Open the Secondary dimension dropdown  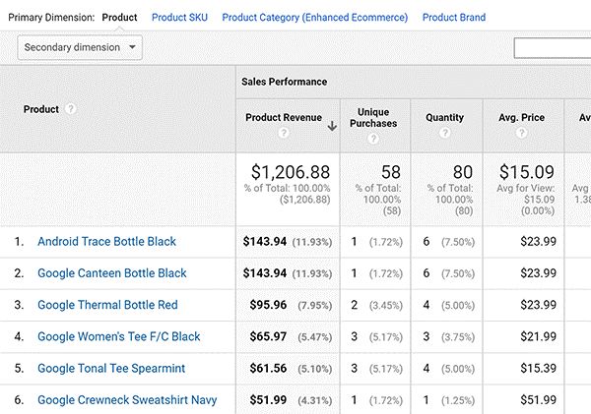[x=80, y=47]
